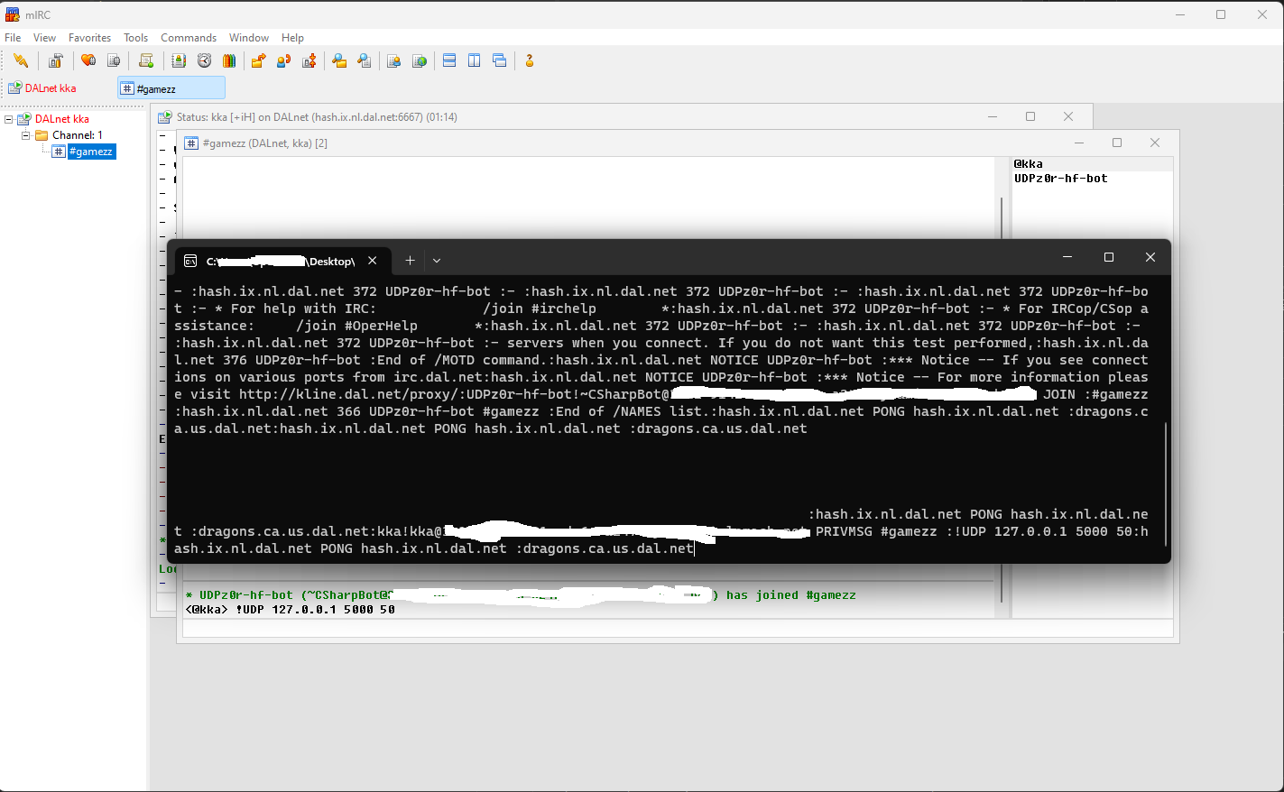
Task: Select DALnet kka in the treebar
Action: coord(62,119)
